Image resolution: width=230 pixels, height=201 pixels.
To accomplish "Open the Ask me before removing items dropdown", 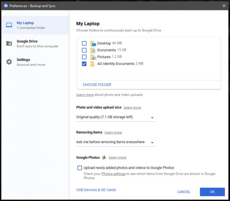I will (116, 142).
